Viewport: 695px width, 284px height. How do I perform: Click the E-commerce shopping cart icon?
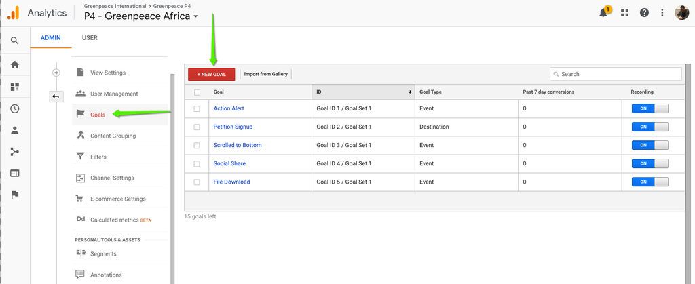(x=80, y=199)
